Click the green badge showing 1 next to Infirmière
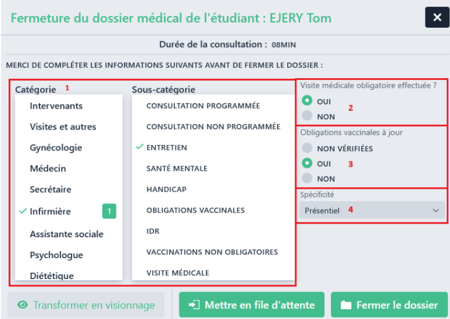The image size is (450, 319). pyautogui.click(x=109, y=211)
